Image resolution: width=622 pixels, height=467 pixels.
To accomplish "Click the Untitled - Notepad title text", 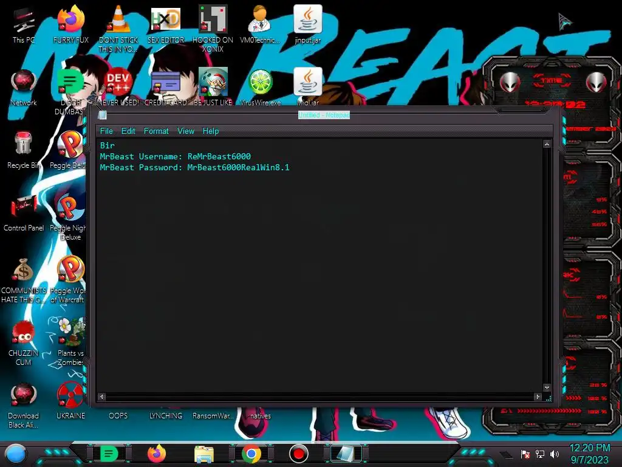I will (324, 115).
